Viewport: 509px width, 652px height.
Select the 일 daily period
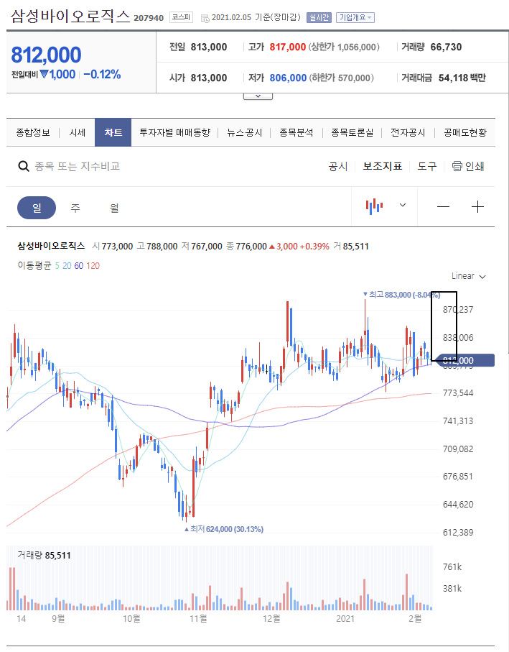click(37, 208)
